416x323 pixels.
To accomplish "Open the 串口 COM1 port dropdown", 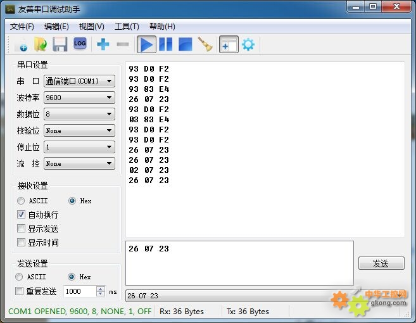I will (79, 81).
